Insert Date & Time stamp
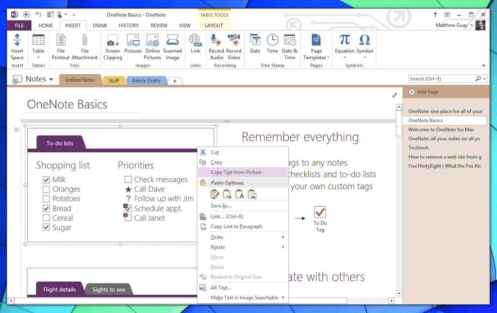Image resolution: width=497 pixels, height=313 pixels. coord(290,47)
